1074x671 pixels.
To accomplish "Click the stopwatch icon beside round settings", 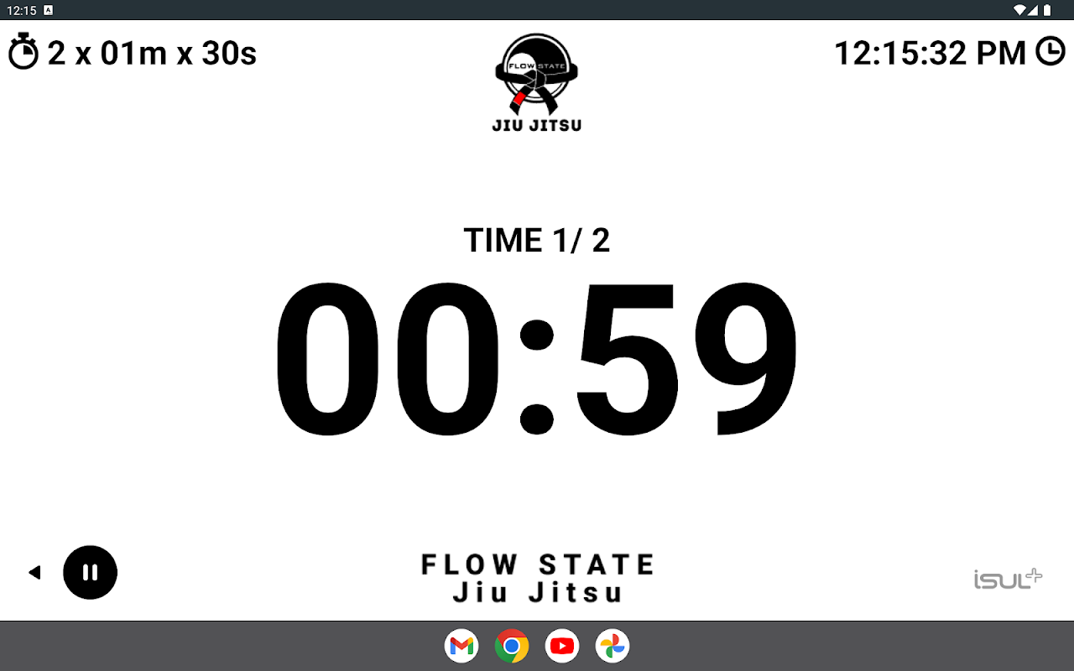I will tap(23, 52).
